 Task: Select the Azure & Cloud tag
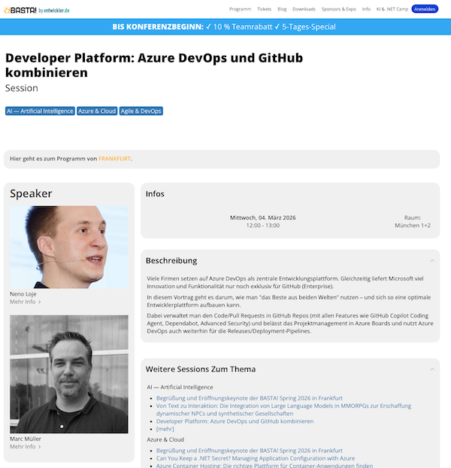[x=97, y=111]
